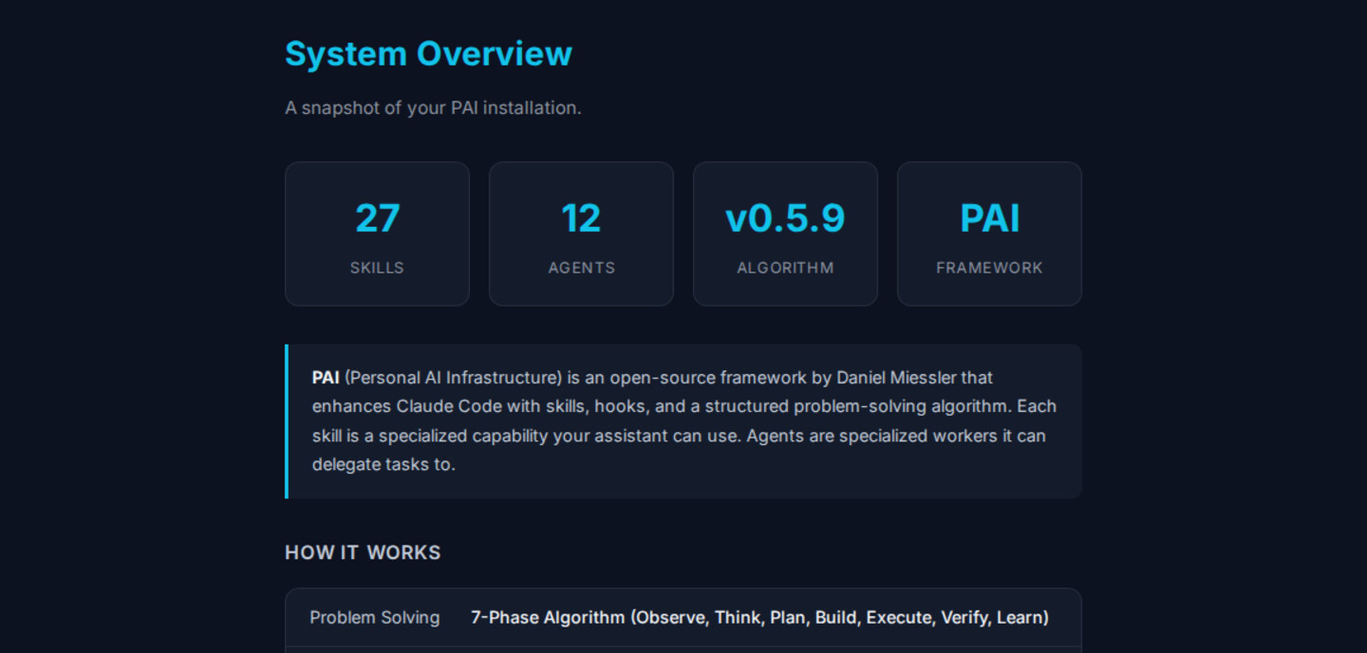Click the version number v0.5.9
Image resolution: width=1367 pixels, height=653 pixels.
point(785,217)
